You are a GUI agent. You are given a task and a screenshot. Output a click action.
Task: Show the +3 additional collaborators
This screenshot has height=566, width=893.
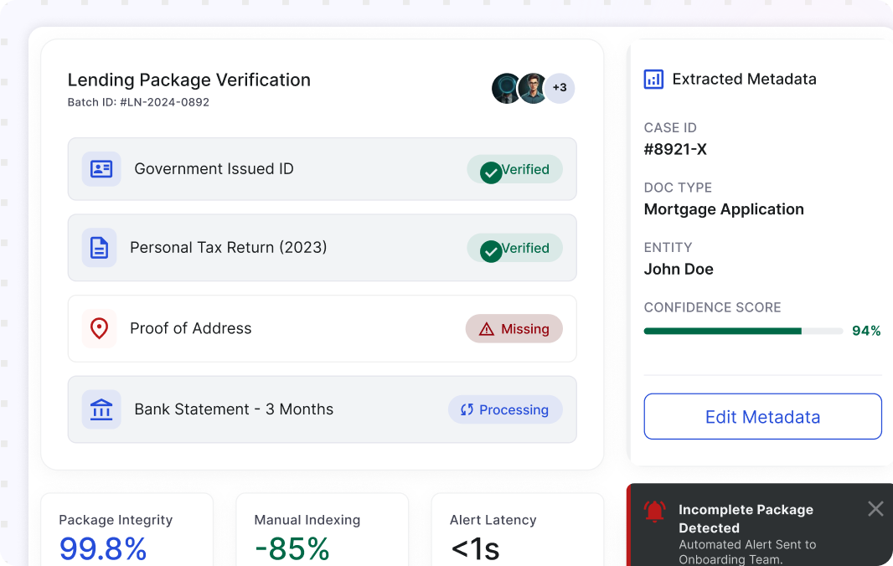tap(560, 88)
